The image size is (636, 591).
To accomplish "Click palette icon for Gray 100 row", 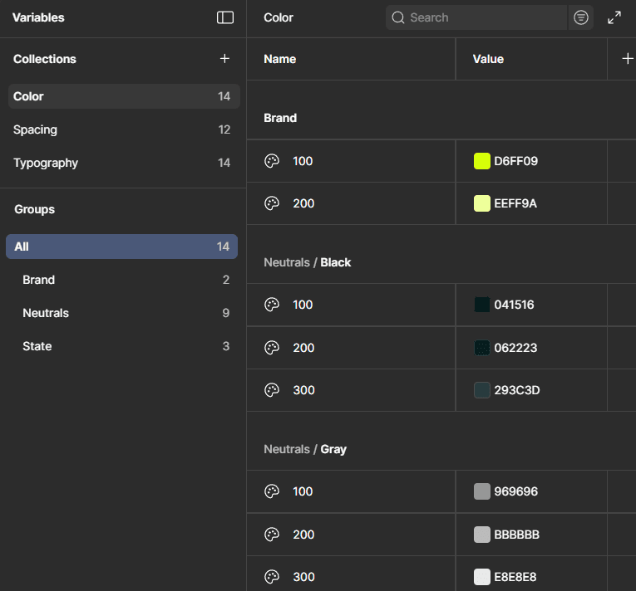I will click(x=272, y=491).
